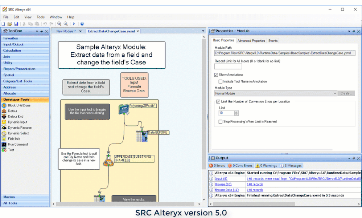Open the Input (8) output link

(221, 179)
